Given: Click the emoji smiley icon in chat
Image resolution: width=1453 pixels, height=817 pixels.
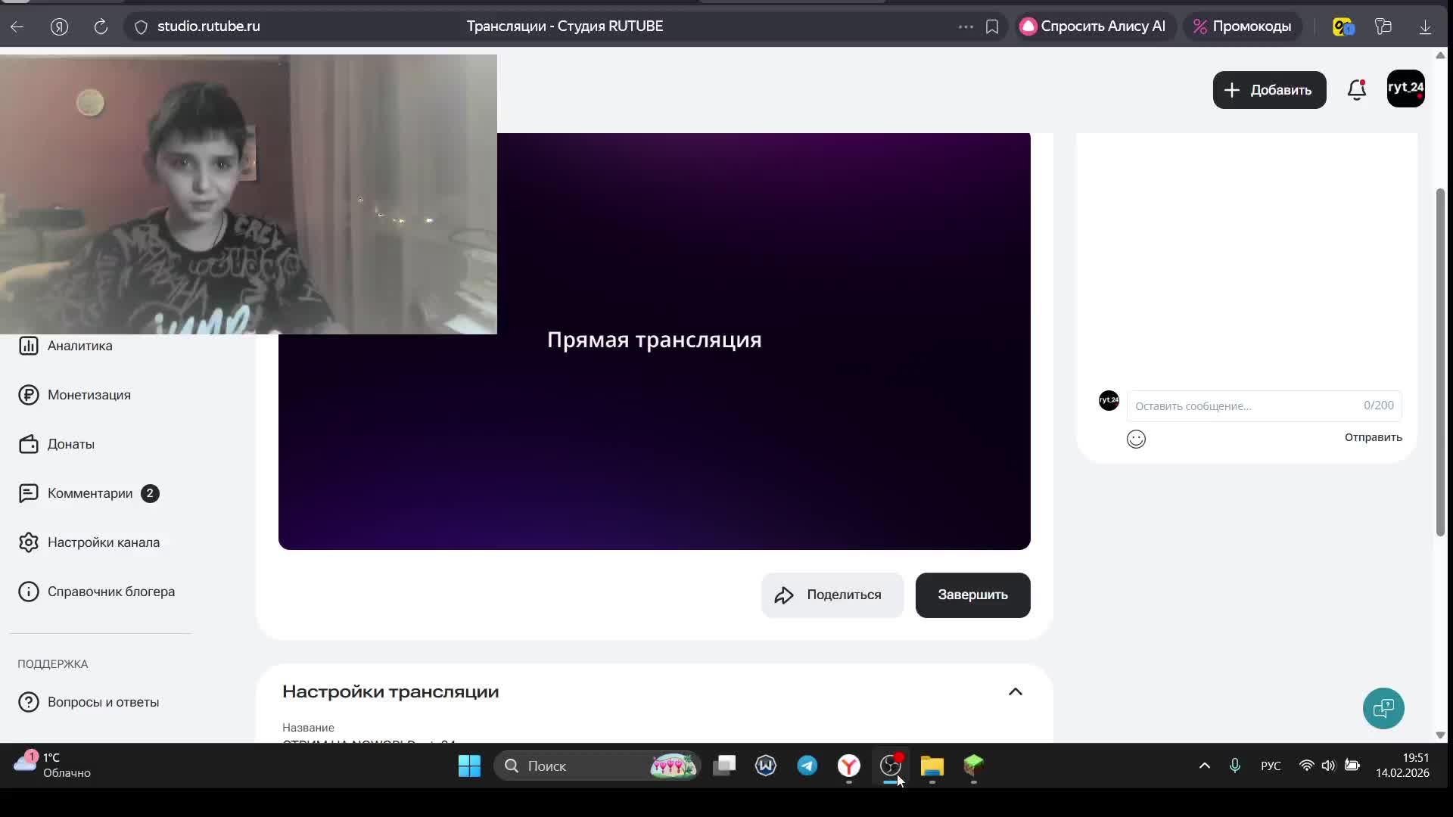Looking at the screenshot, I should tap(1136, 439).
